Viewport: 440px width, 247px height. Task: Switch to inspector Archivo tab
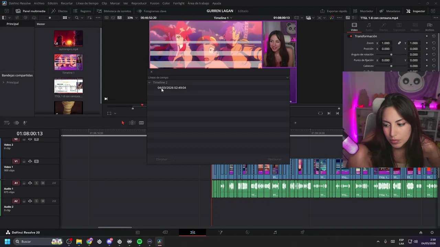[x=429, y=27]
